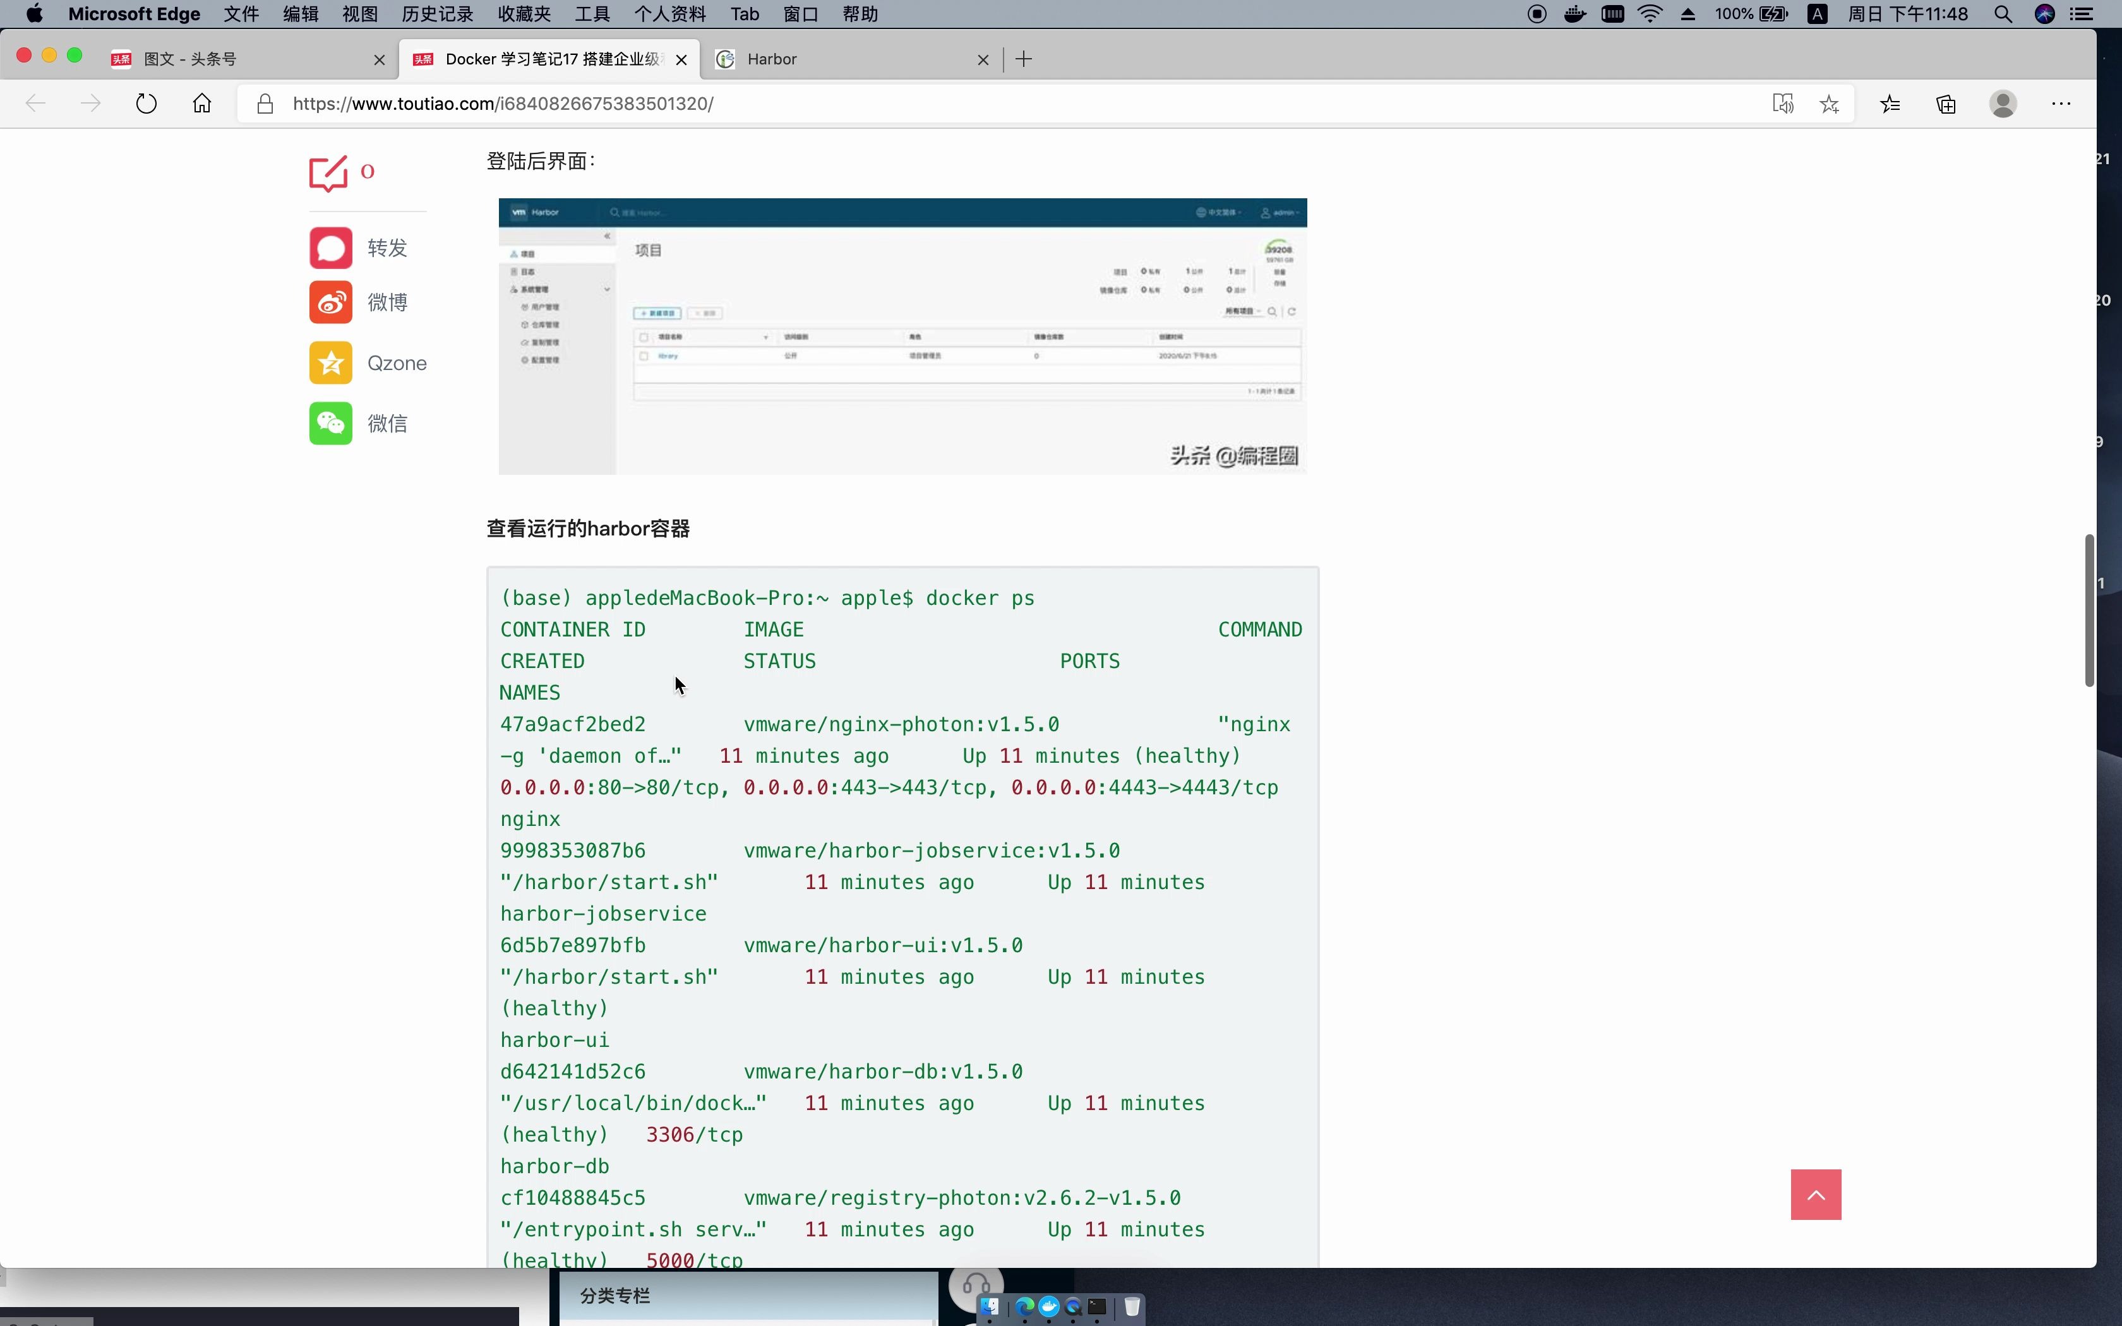Screen dimensions: 2122x1326
Task: Click the back-to-top arrow button
Action: coord(1816,1195)
